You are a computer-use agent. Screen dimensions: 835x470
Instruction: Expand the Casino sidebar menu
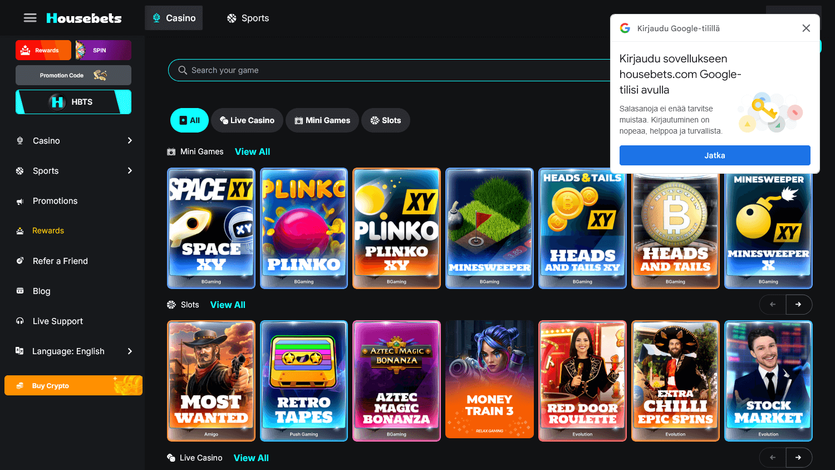(45, 140)
